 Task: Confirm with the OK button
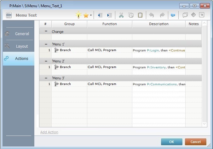tap(171, 142)
